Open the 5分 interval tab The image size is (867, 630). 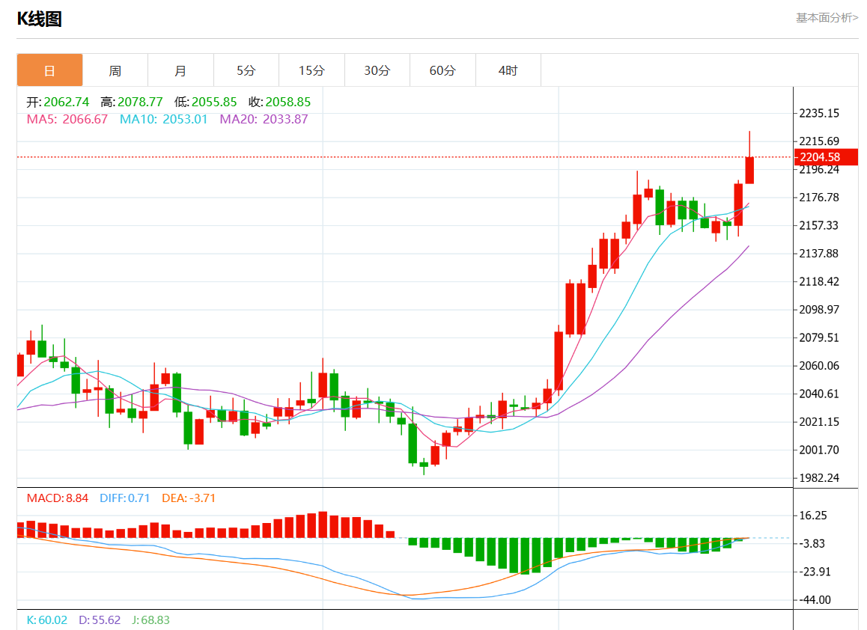(246, 71)
